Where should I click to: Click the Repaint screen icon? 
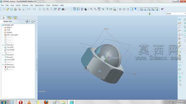point(74,9)
